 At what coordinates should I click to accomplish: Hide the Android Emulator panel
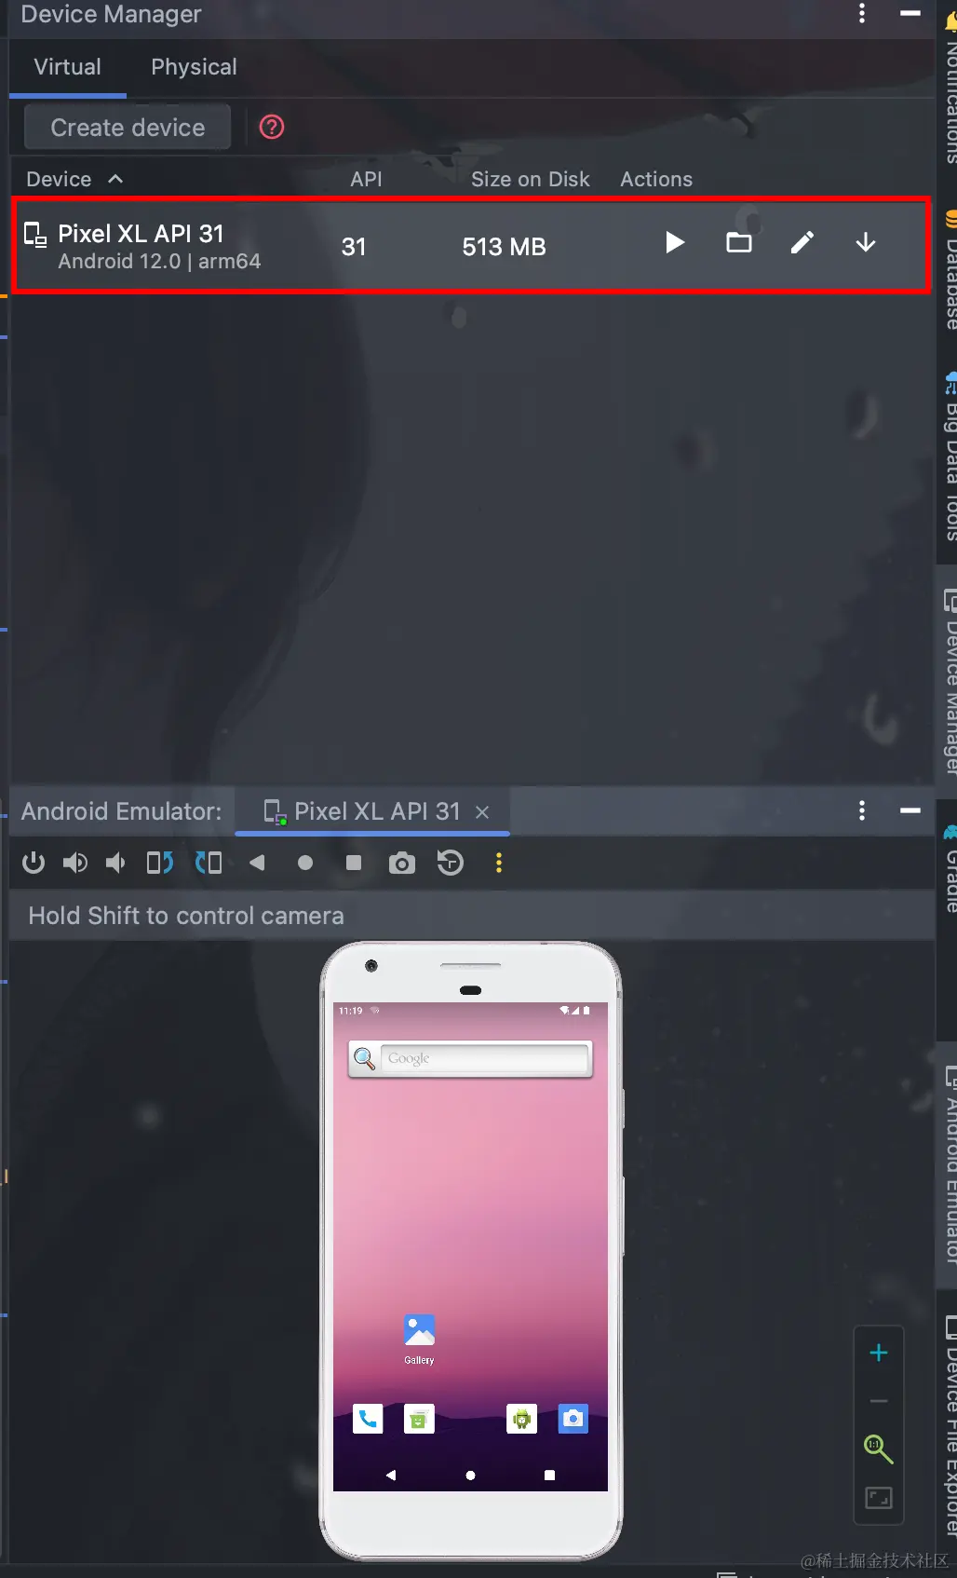click(x=910, y=810)
